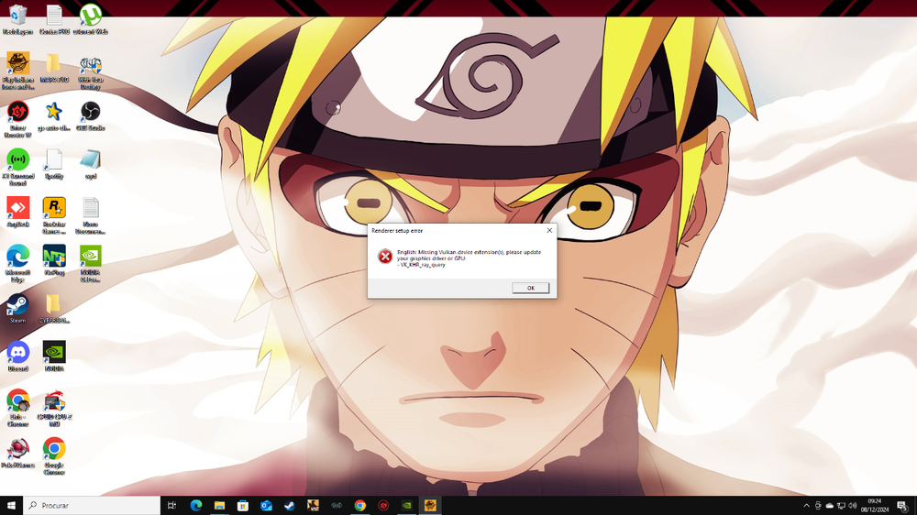Image resolution: width=917 pixels, height=515 pixels.
Task: Open OBS Studio desktop shortcut
Action: coord(90,113)
